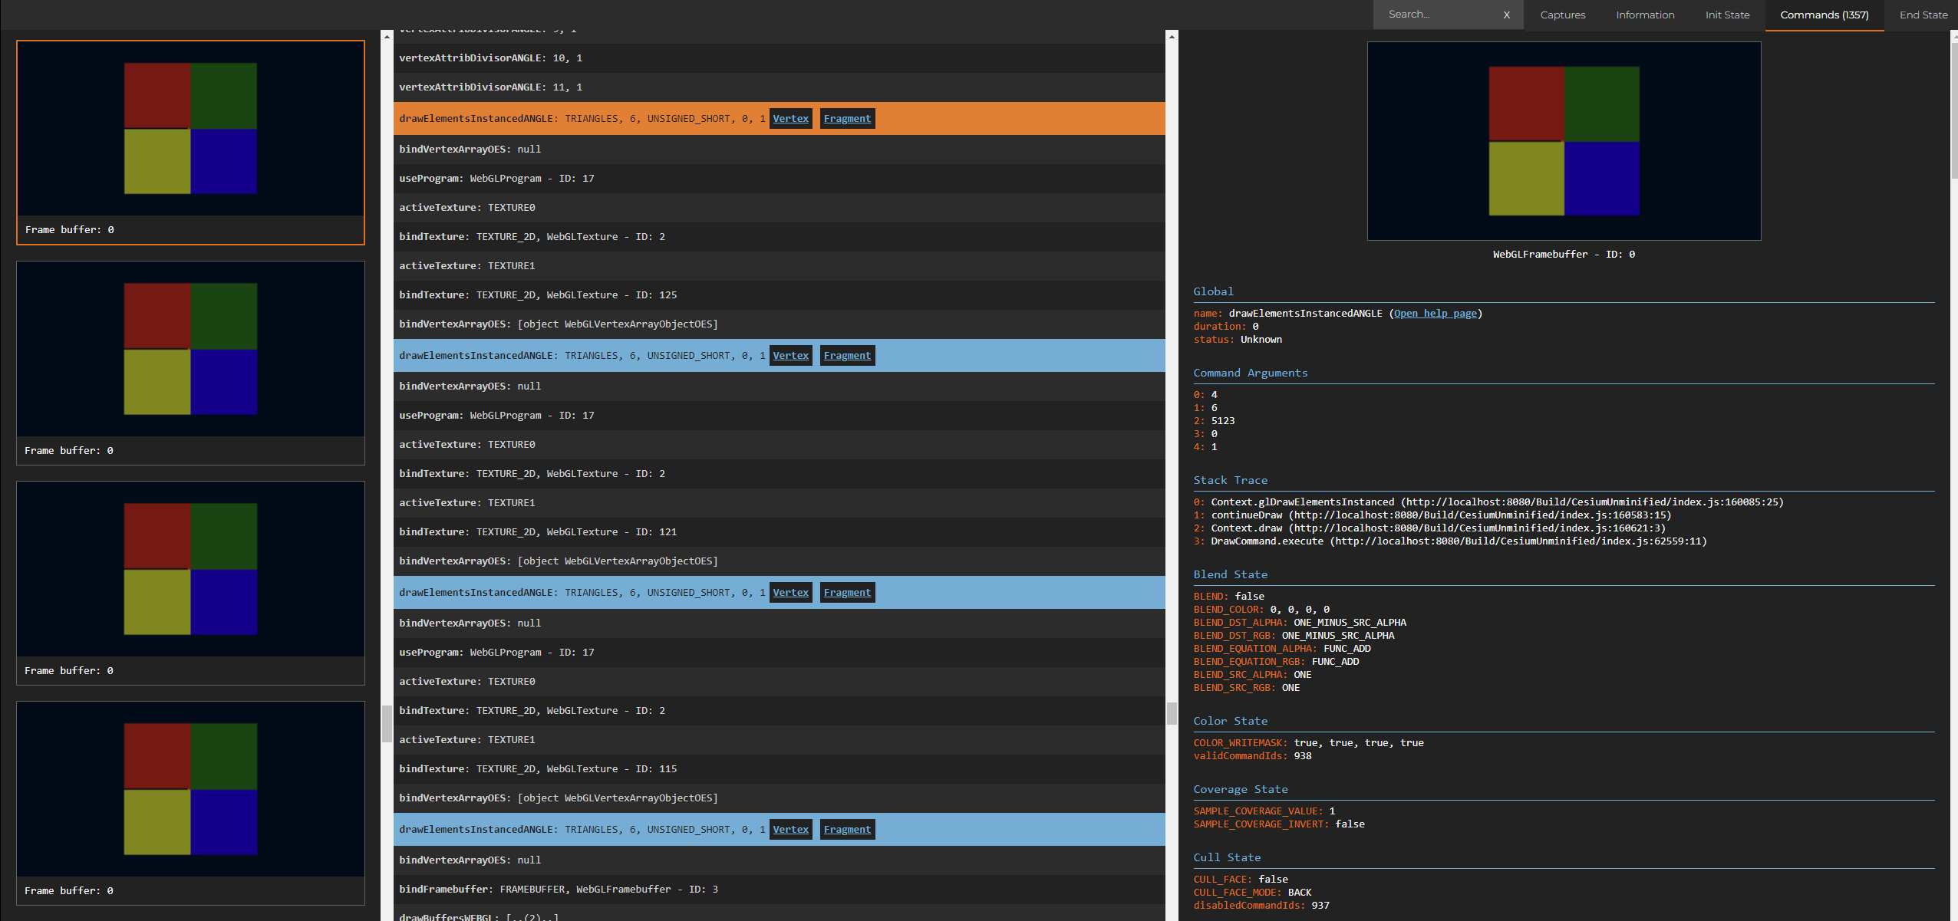The width and height of the screenshot is (1958, 921).
Task: Open the End State tab
Action: [x=1923, y=15]
